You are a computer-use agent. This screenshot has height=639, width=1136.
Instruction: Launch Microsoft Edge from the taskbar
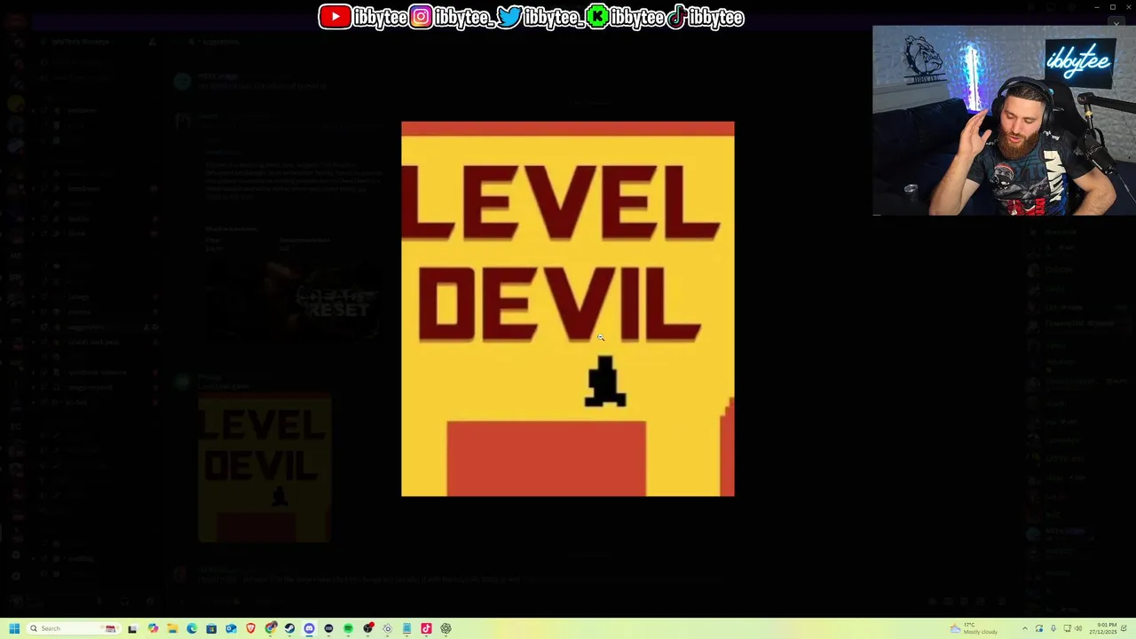192,628
